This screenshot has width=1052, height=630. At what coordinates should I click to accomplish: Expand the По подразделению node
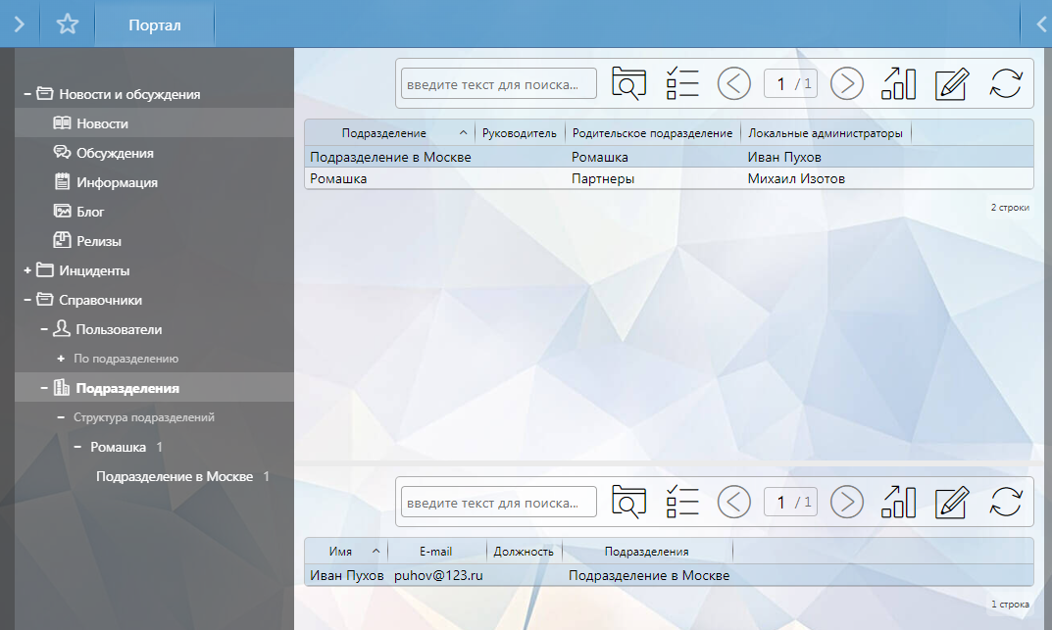pyautogui.click(x=61, y=359)
